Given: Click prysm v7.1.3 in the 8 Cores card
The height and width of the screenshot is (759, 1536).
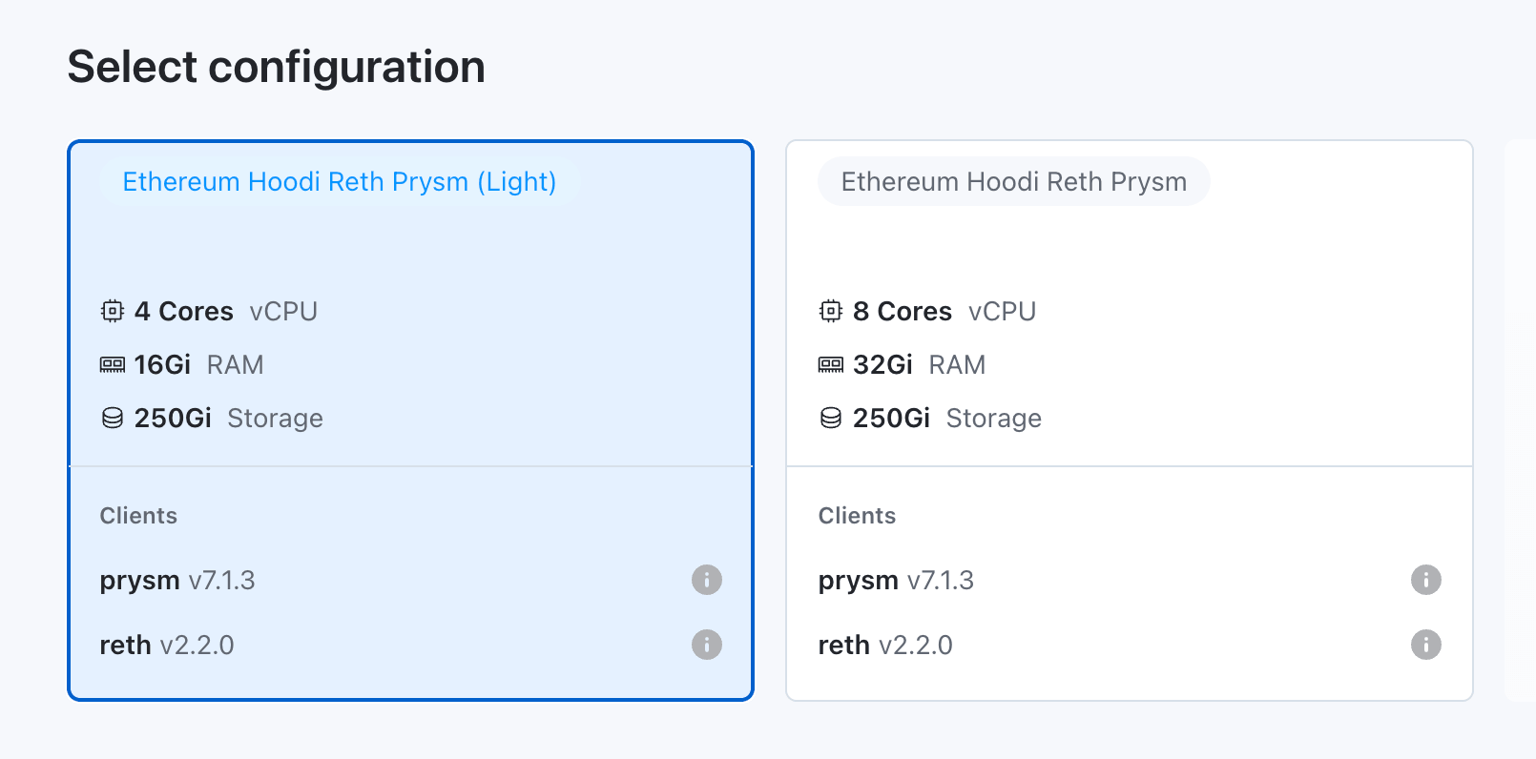Looking at the screenshot, I should click(896, 580).
